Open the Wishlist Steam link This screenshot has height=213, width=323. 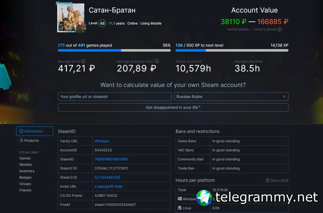point(26,165)
